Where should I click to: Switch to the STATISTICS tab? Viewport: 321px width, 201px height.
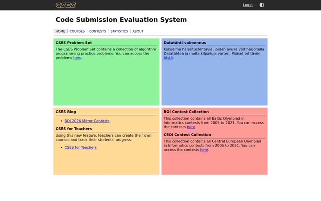(119, 31)
